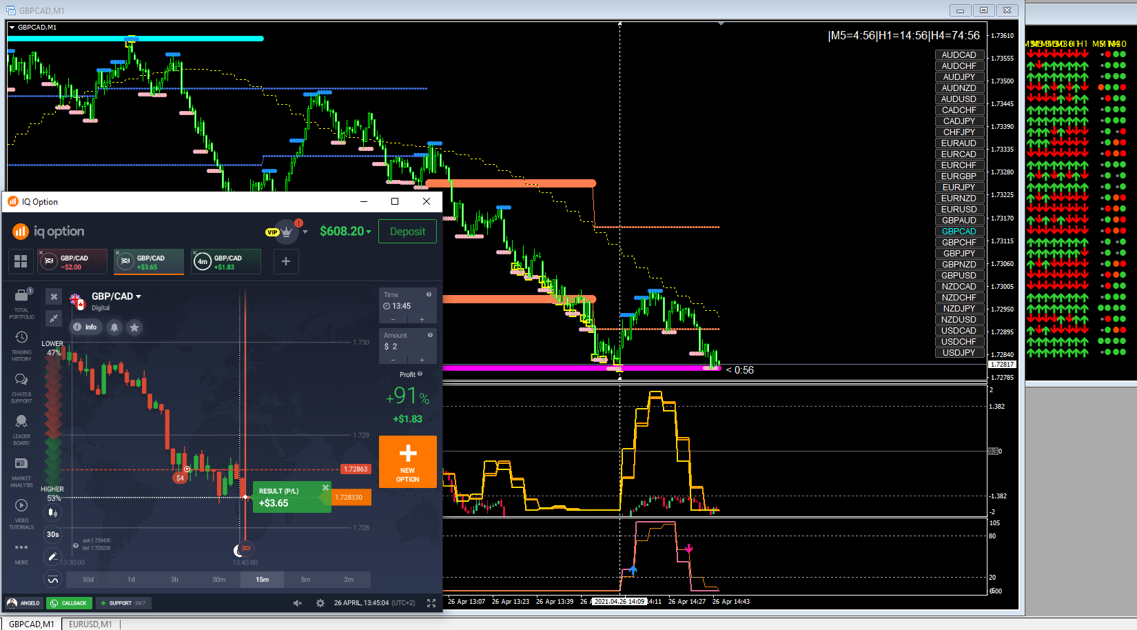Decrease trade Amount with minus
Image resolution: width=1137 pixels, height=630 pixels.
click(x=393, y=360)
